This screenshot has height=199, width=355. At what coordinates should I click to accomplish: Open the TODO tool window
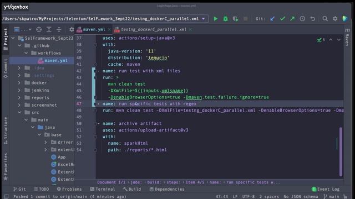click(x=41, y=189)
